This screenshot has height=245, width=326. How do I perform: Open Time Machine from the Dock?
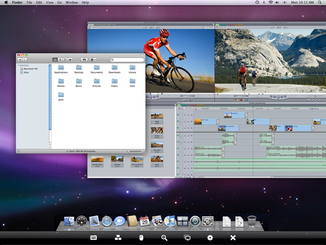(x=195, y=221)
